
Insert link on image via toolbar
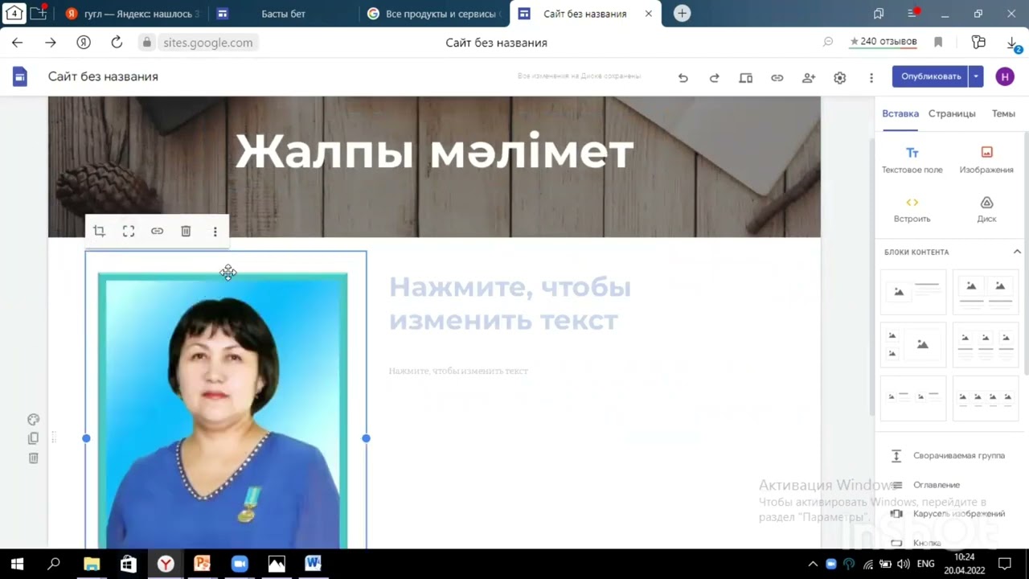pos(157,232)
